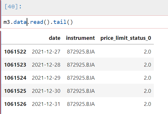This screenshot has height=114, width=168.
Task: Click instrument 872925.BJA in row 1061526
Action: coord(81,104)
